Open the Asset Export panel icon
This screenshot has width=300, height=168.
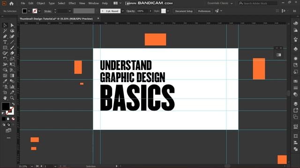(296, 110)
